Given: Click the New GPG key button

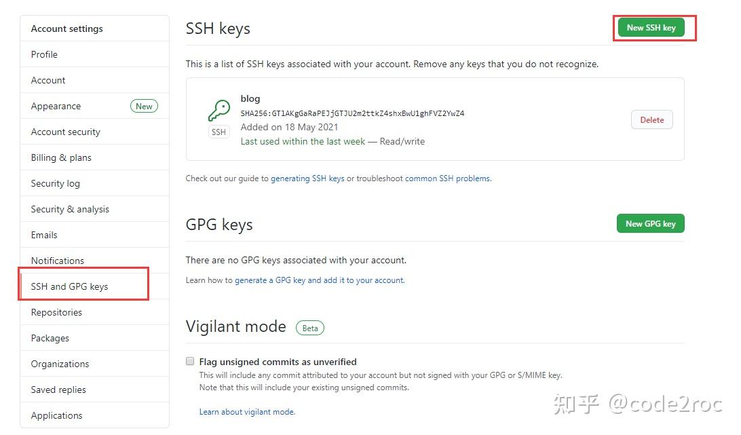Looking at the screenshot, I should 650,223.
